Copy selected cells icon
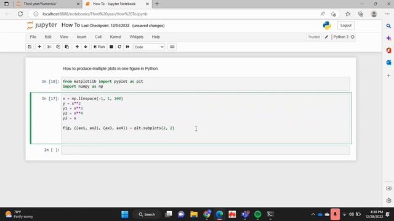Screen dimensions: 394x221 click(x=58, y=47)
